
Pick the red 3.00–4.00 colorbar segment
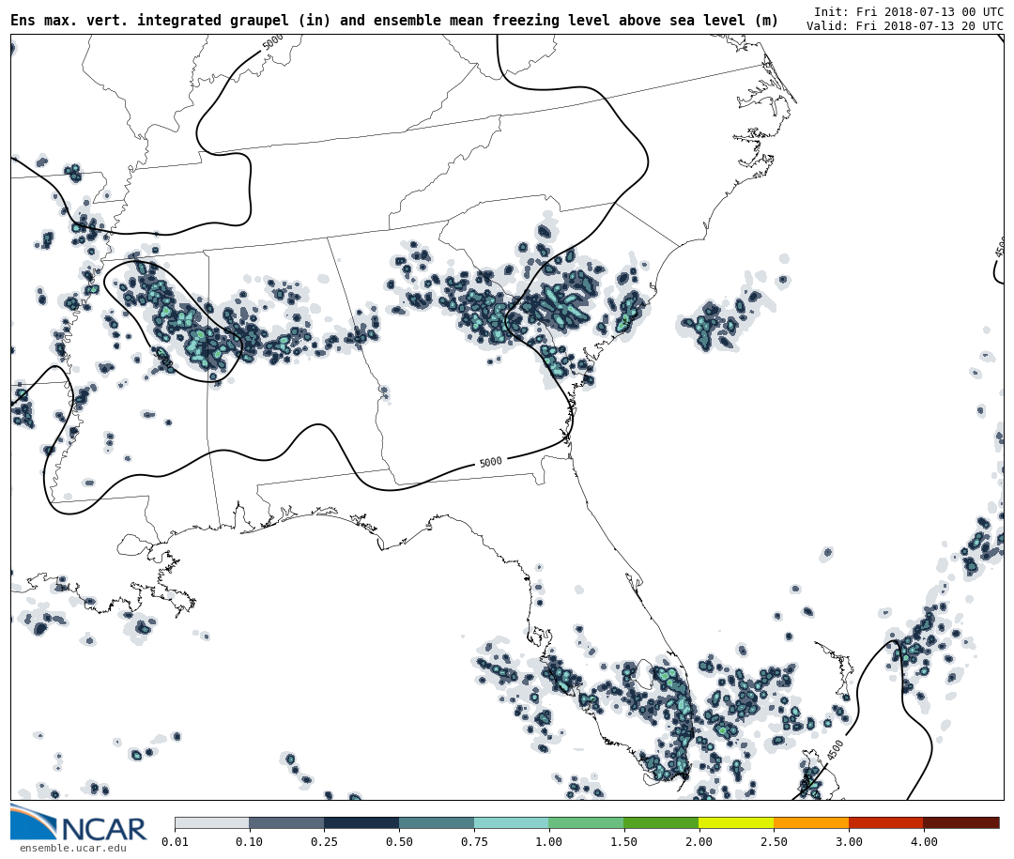pos(885,822)
